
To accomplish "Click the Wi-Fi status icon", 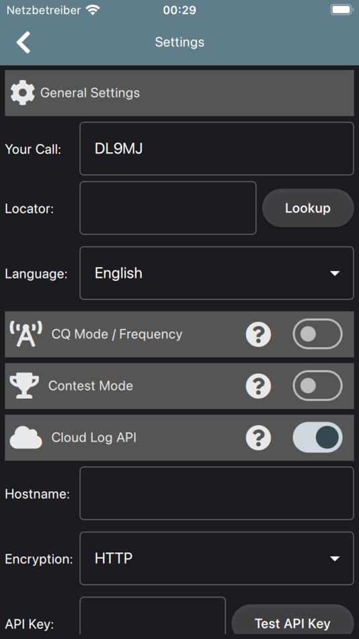I will (x=93, y=10).
